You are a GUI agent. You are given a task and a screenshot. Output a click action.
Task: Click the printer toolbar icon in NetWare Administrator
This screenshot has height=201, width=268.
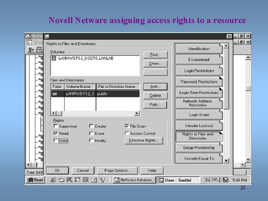(39, 50)
